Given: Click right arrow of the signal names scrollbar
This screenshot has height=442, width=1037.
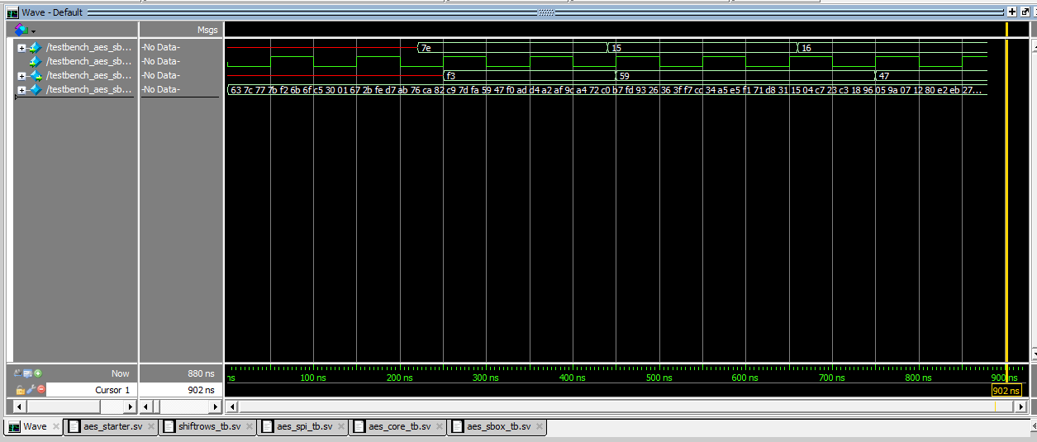Looking at the screenshot, I should click(130, 406).
